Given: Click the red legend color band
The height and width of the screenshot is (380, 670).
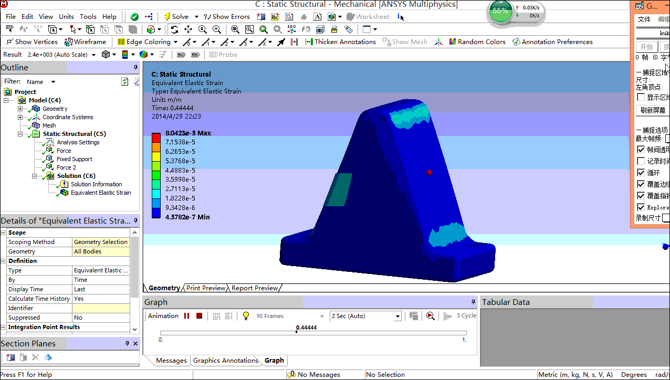Looking at the screenshot, I should (156, 138).
